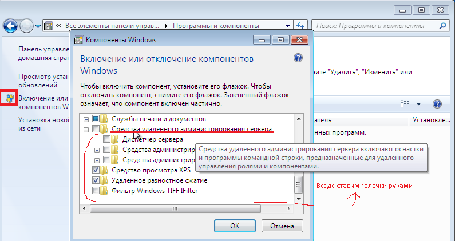455x241 pixels.
Task: Click the refresh icon next to address bar
Action: coord(300,26)
